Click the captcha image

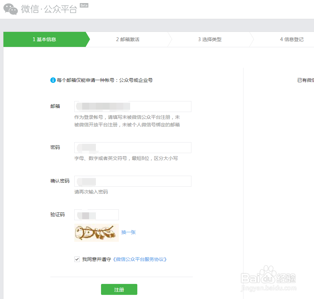pyautogui.click(x=97, y=233)
